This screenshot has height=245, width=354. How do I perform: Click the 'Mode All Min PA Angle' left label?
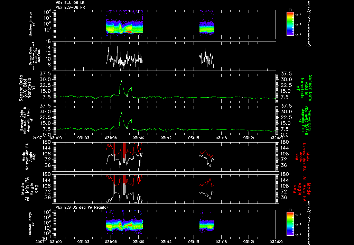click(x=29, y=189)
